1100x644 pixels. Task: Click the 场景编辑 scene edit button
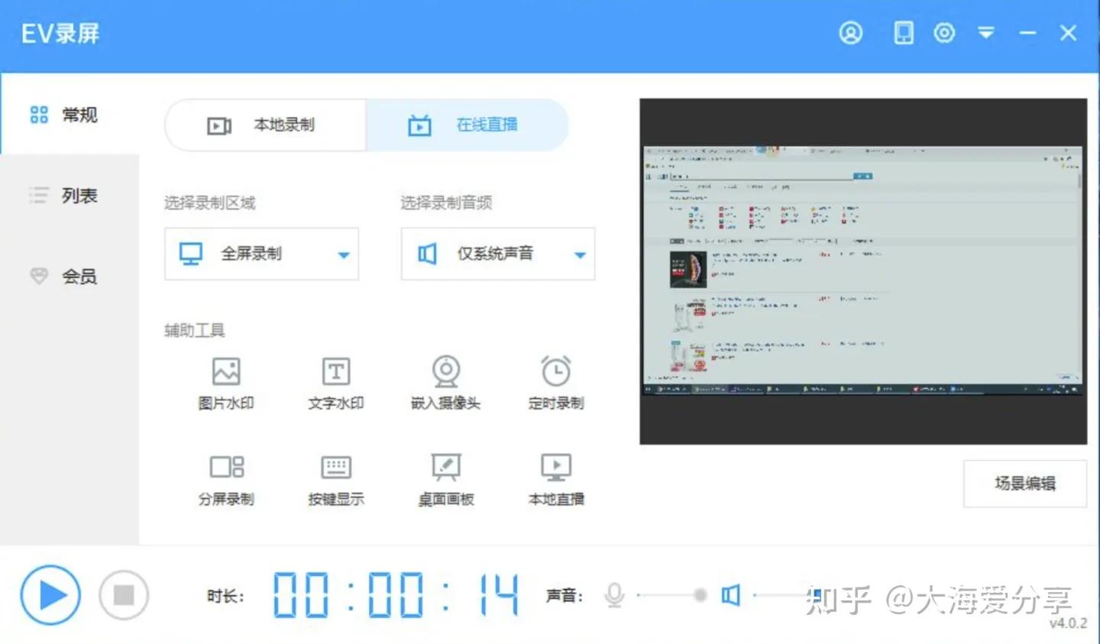pos(1024,484)
